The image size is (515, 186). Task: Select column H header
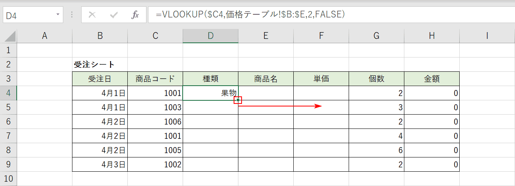click(x=432, y=36)
